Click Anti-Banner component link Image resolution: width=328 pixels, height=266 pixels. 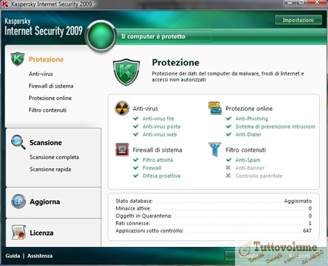coord(250,168)
